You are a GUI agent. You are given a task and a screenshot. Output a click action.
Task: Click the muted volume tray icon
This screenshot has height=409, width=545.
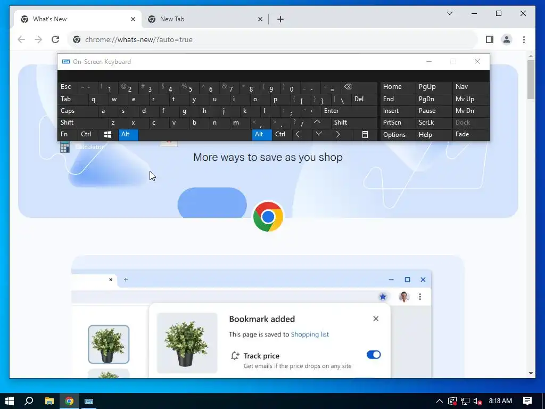tap(477, 401)
